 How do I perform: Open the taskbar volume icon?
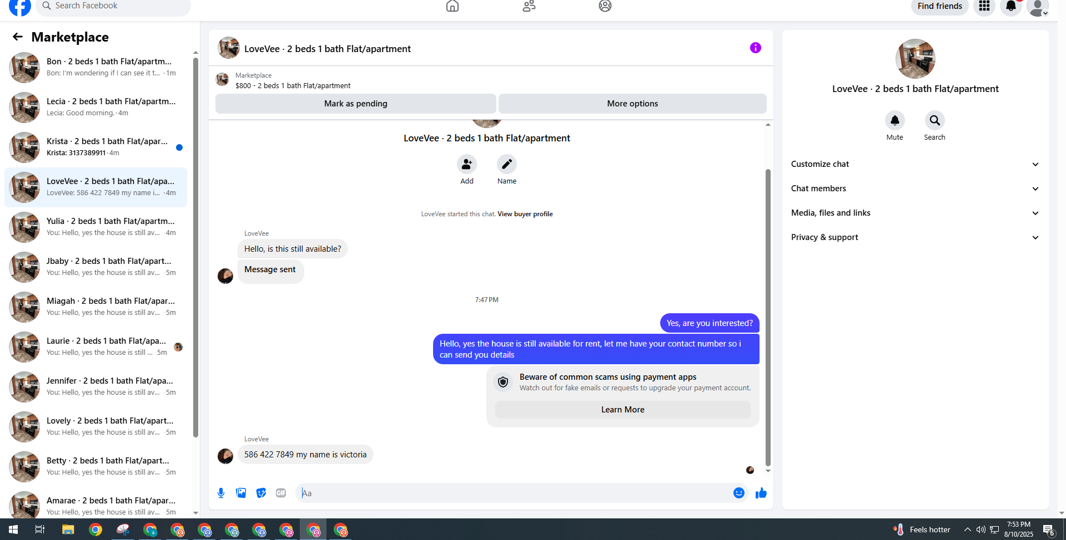981,529
